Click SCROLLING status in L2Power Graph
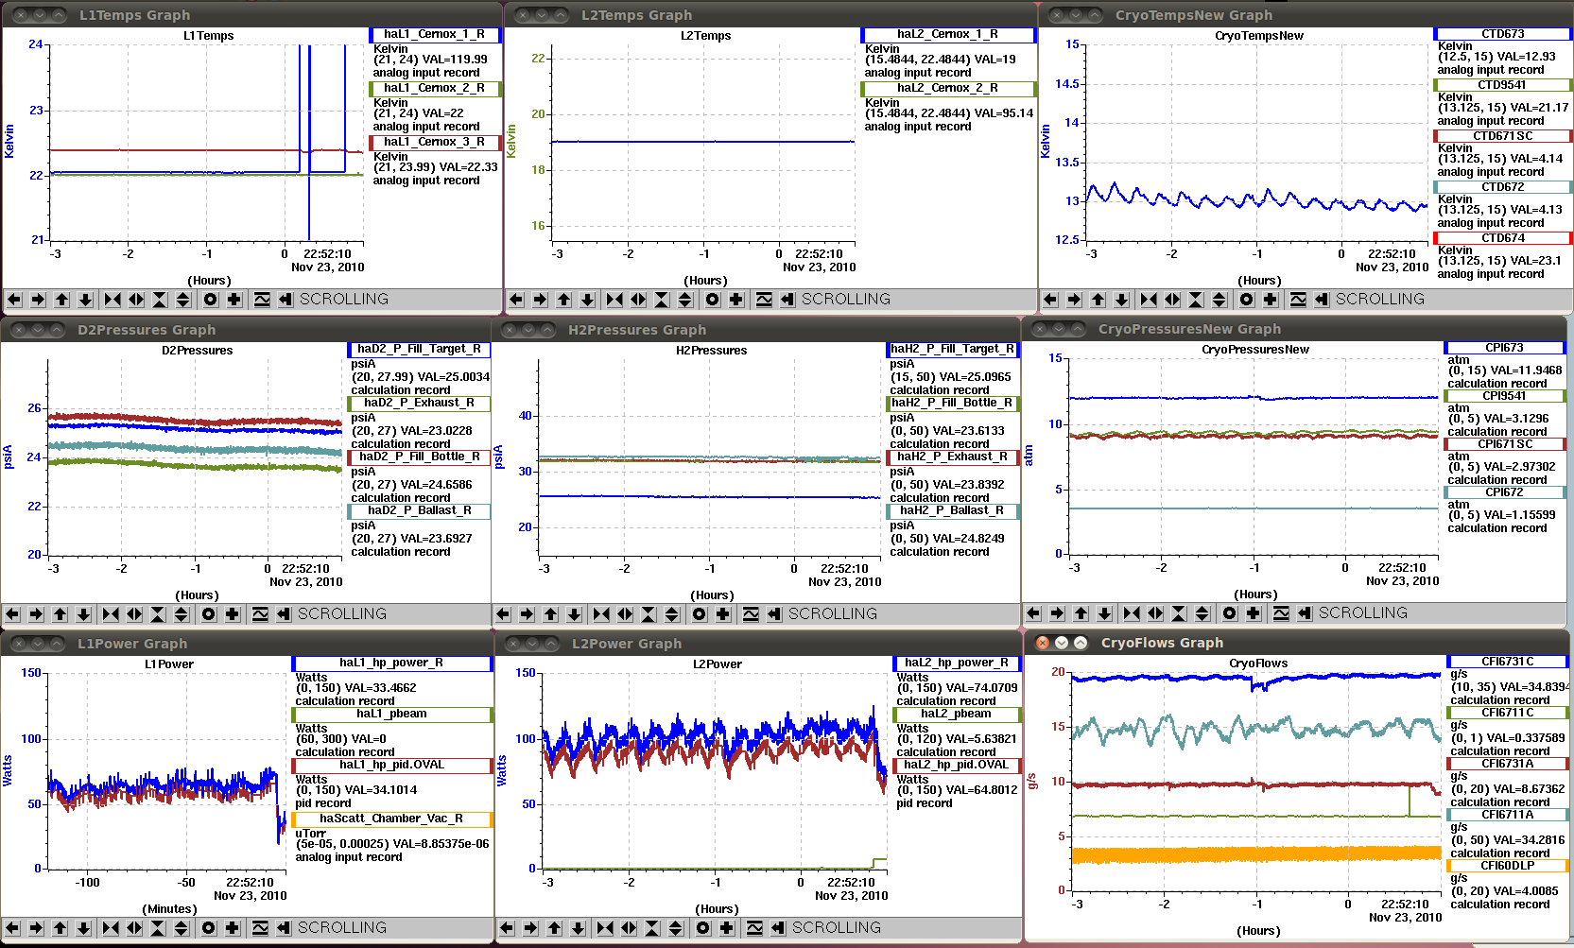This screenshot has height=948, width=1574. click(837, 928)
